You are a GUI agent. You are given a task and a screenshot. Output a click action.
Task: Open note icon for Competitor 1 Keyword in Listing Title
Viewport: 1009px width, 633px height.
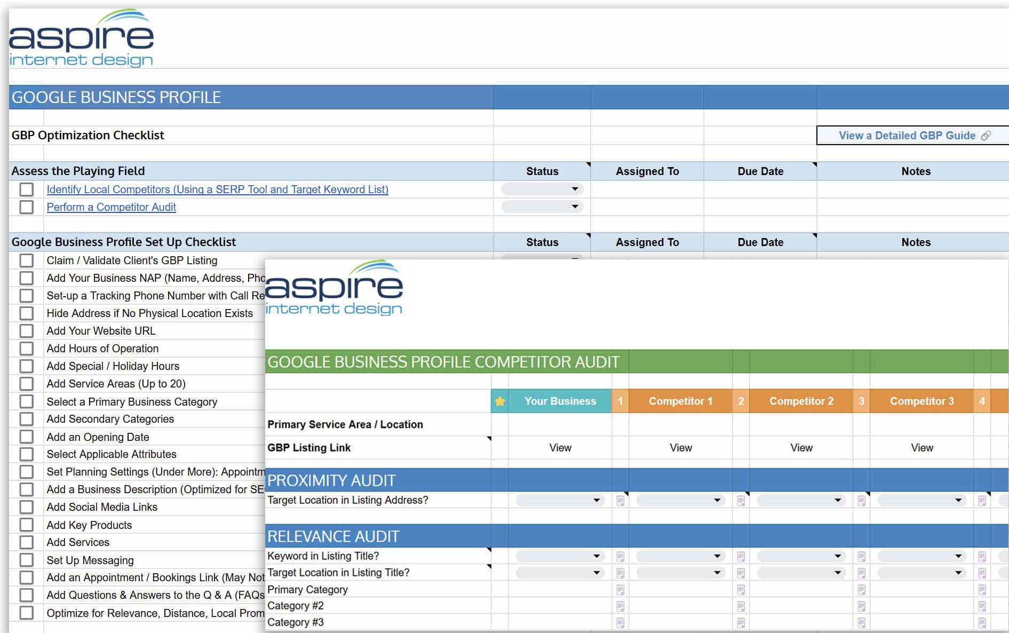point(741,557)
